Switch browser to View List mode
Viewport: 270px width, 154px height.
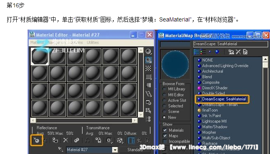pos(197,52)
